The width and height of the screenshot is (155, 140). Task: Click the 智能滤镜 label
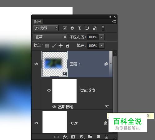(x=87, y=90)
